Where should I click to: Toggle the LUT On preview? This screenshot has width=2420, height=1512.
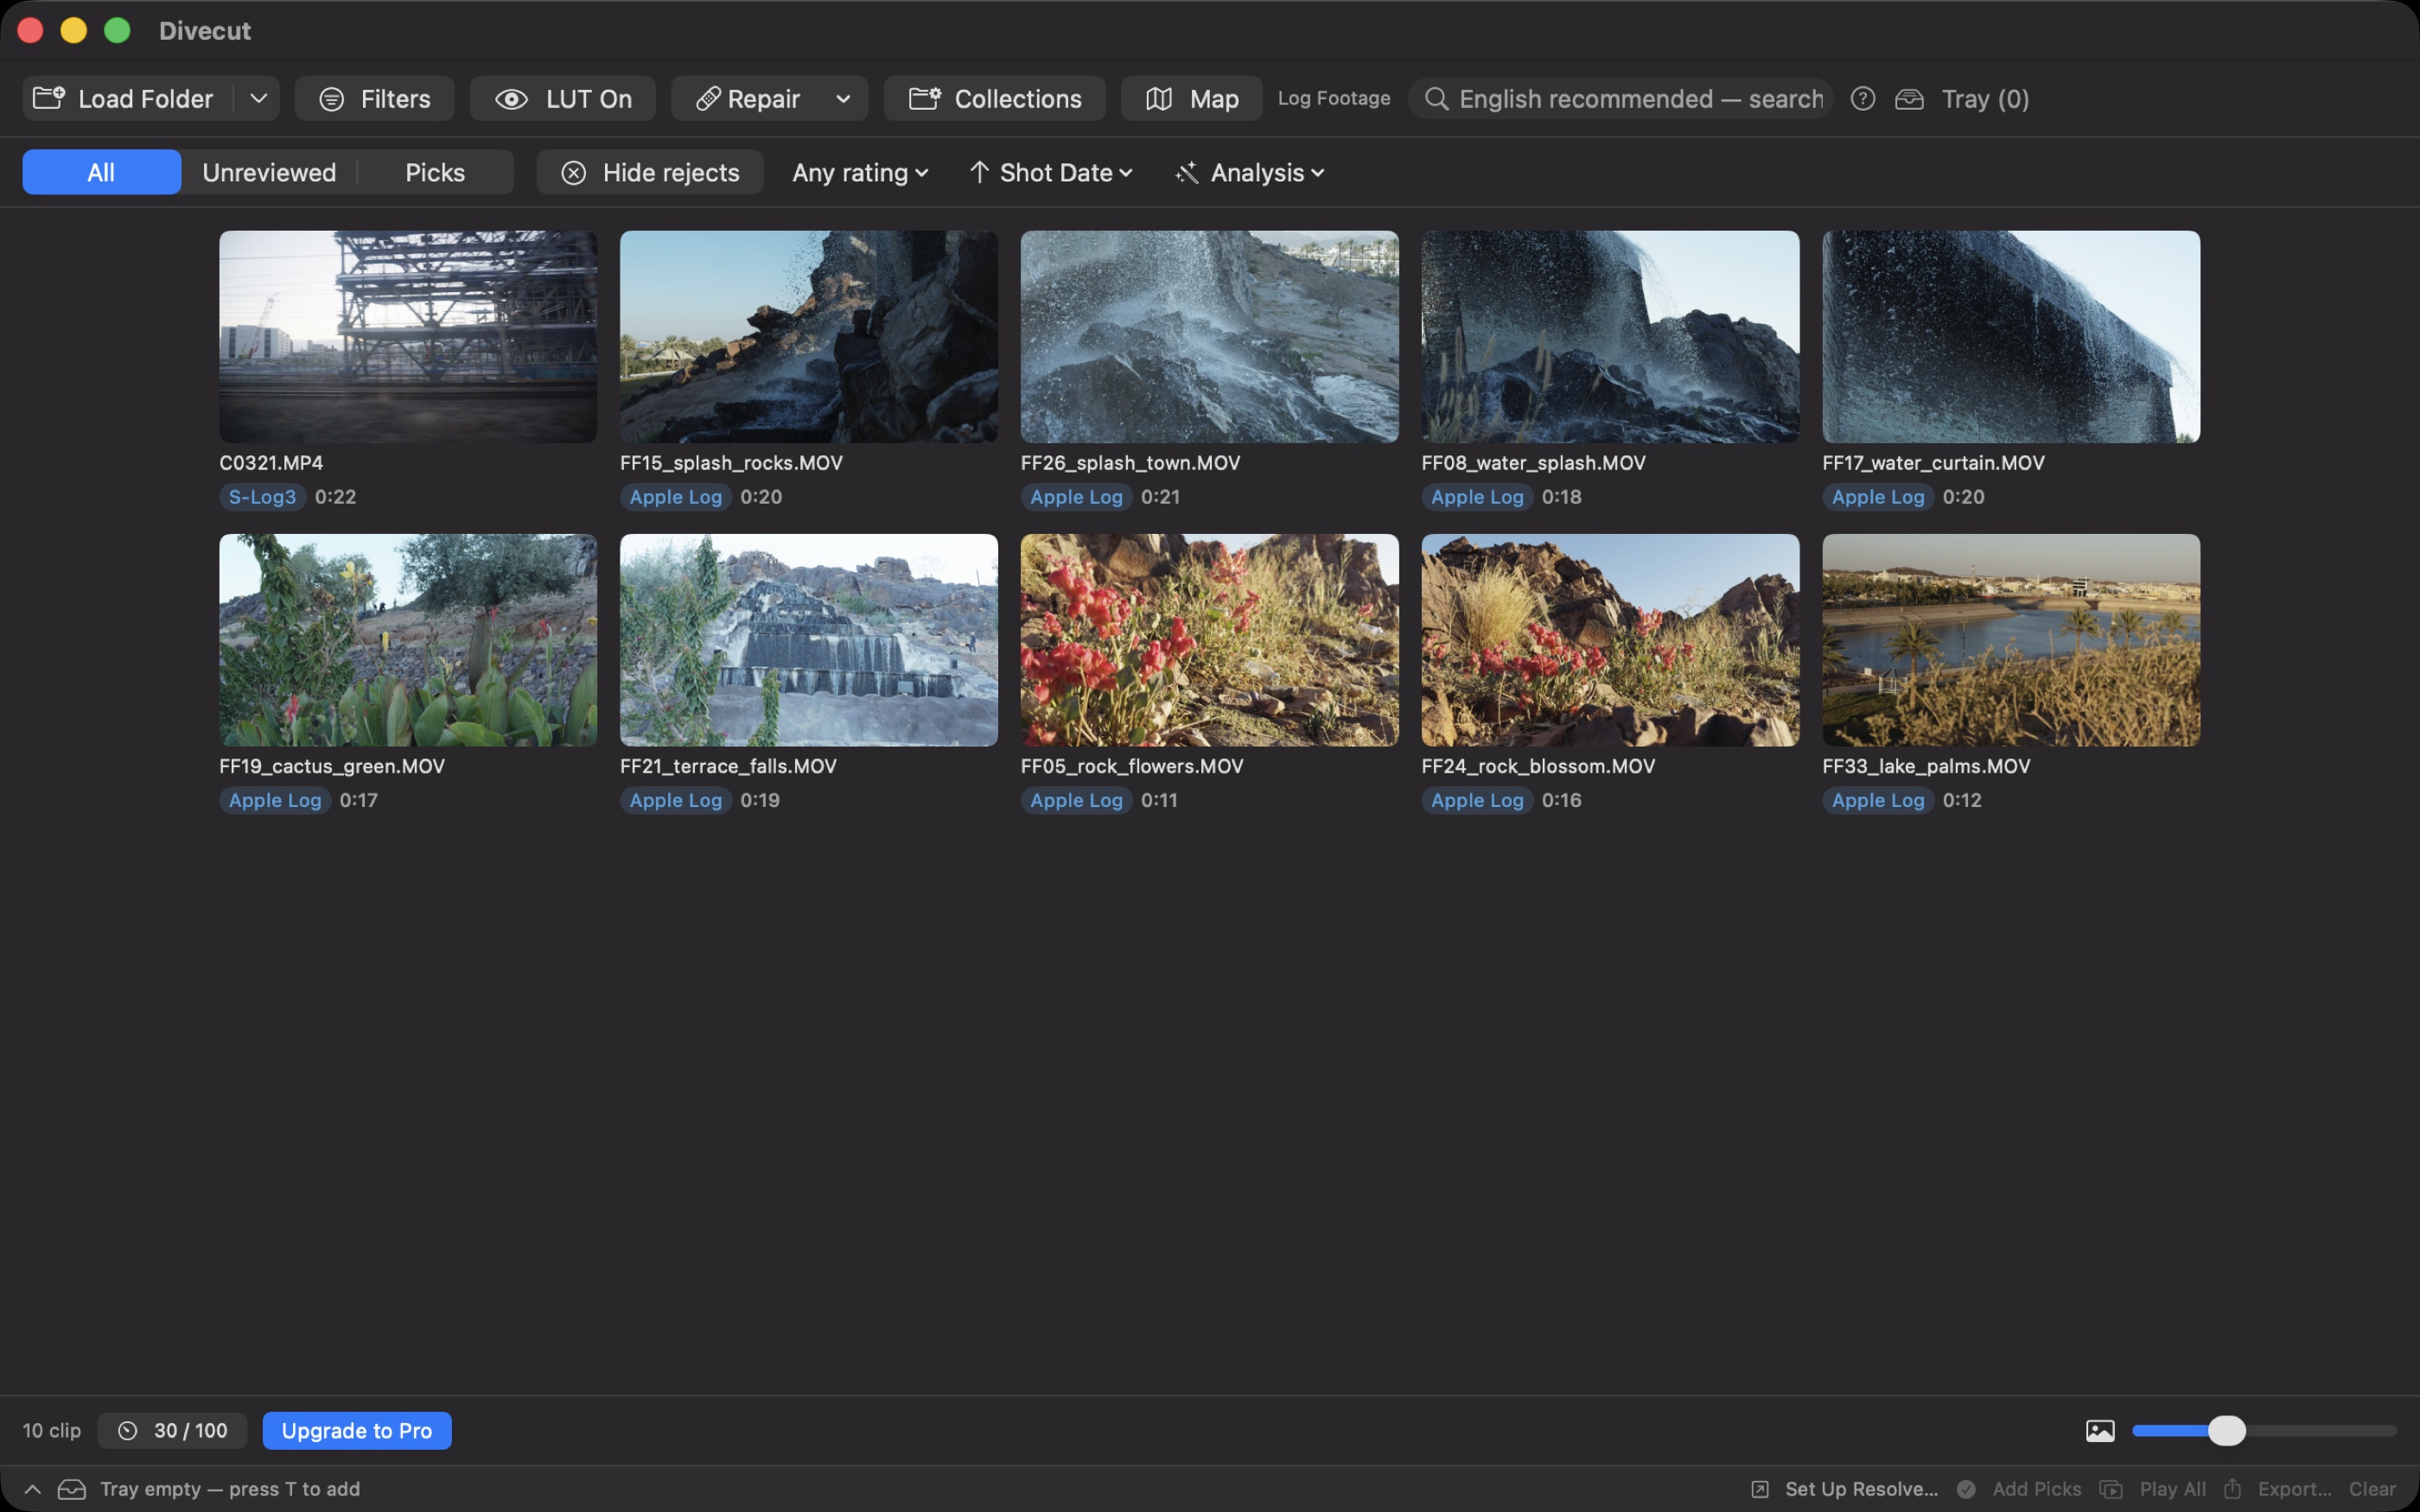pos(563,98)
